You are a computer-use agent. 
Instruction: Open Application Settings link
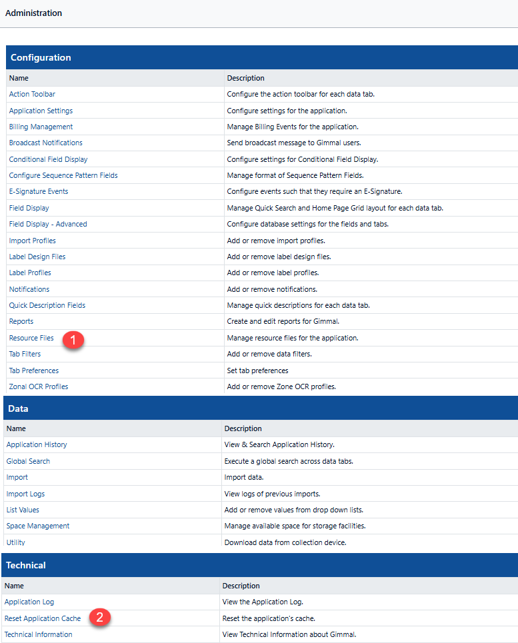(x=41, y=111)
